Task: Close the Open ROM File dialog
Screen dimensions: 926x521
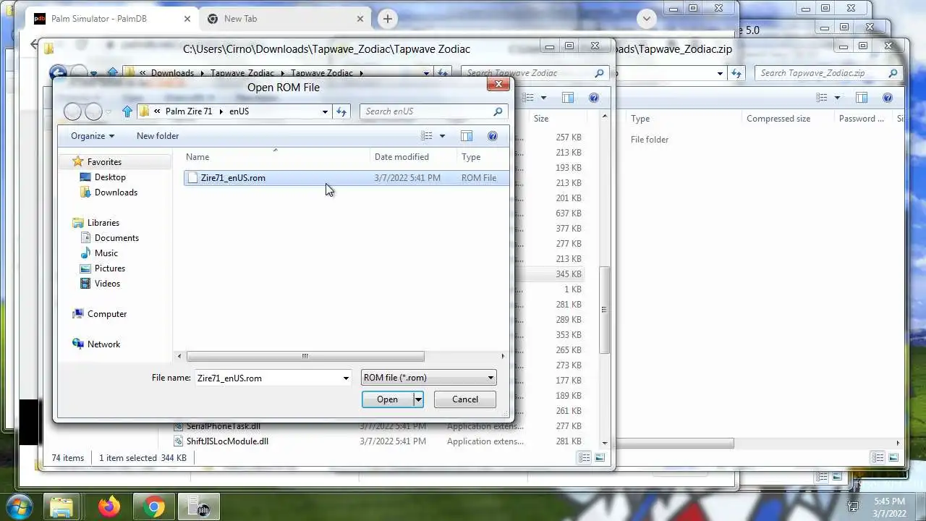Action: 498,85
